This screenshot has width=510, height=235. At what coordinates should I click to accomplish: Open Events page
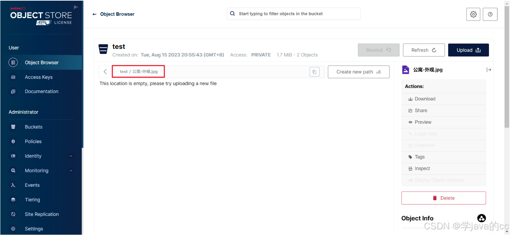(32, 185)
